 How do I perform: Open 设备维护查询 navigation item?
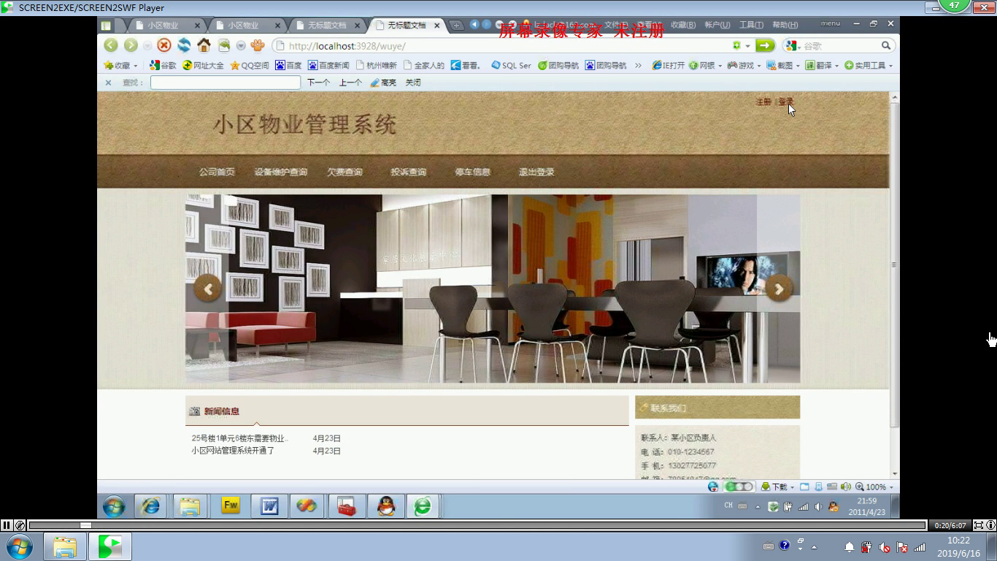click(x=281, y=172)
